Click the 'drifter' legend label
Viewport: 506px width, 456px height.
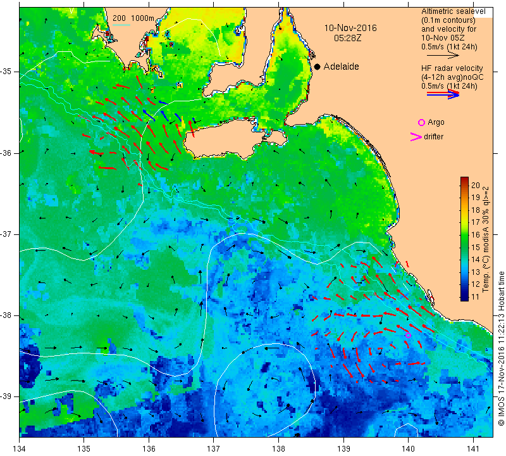[x=433, y=137]
